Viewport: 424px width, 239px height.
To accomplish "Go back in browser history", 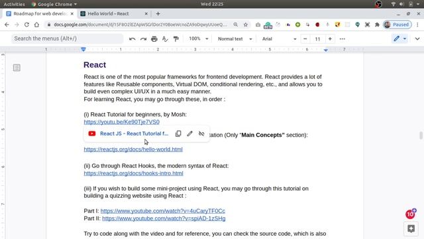I will 7,25.
